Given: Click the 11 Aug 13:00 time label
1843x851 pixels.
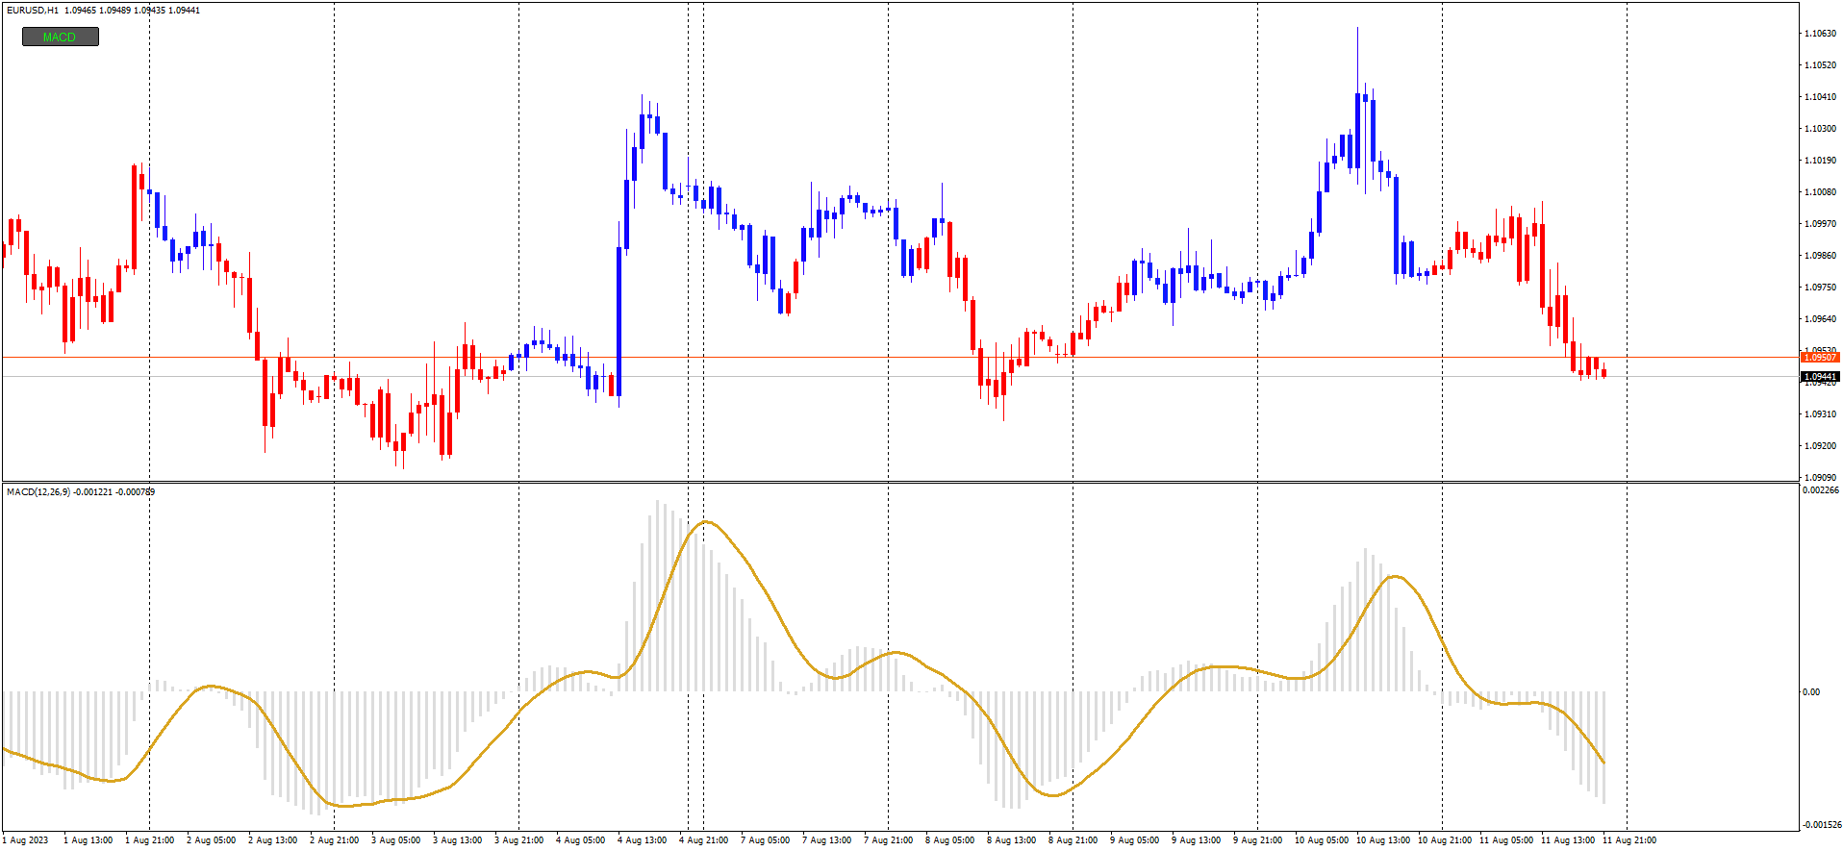Looking at the screenshot, I should tap(1567, 840).
